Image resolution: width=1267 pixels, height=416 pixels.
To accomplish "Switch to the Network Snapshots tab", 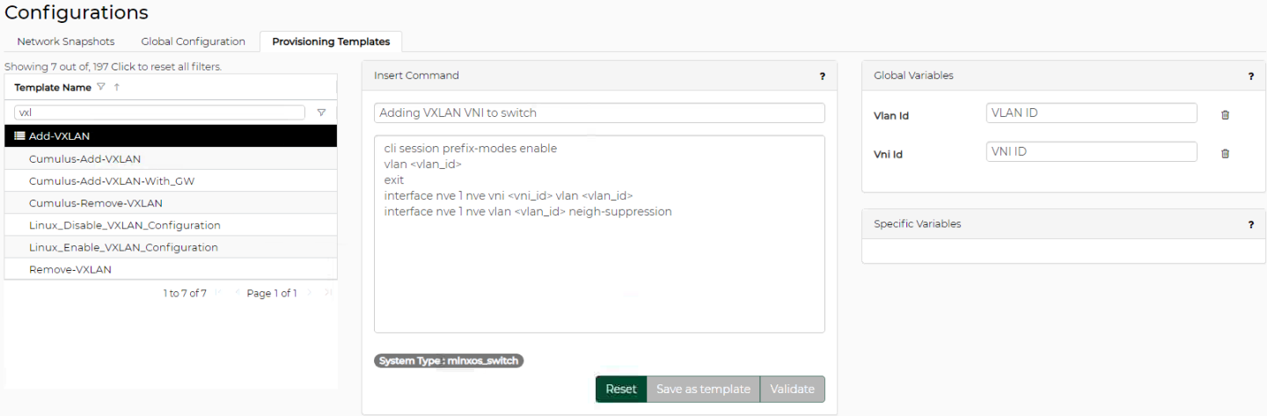I will pos(66,41).
